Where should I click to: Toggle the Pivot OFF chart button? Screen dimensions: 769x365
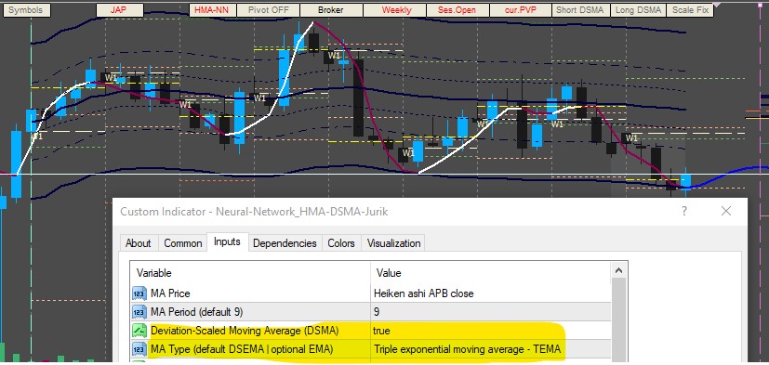coord(268,10)
